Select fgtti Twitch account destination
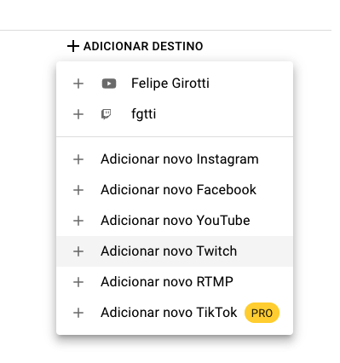The width and height of the screenshot is (340, 363). (x=175, y=114)
